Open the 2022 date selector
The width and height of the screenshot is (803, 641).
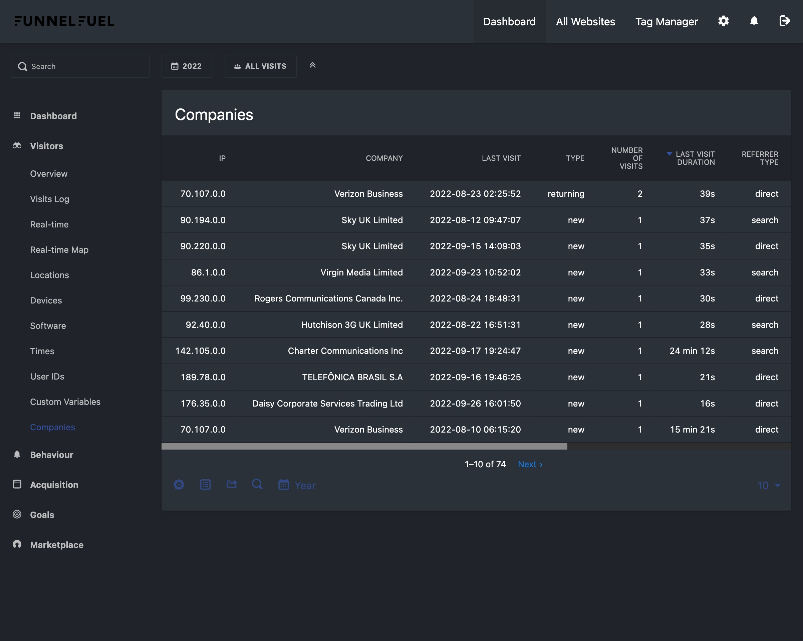coord(187,66)
